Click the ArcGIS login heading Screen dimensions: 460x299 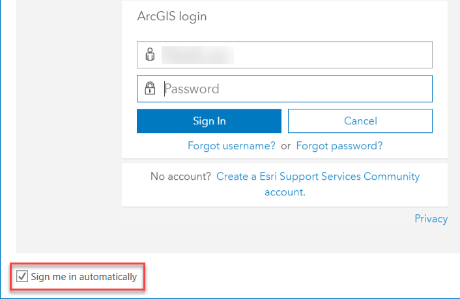172,16
